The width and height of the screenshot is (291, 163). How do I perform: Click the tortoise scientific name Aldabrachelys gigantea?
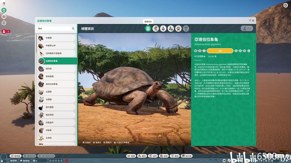pyautogui.click(x=208, y=44)
